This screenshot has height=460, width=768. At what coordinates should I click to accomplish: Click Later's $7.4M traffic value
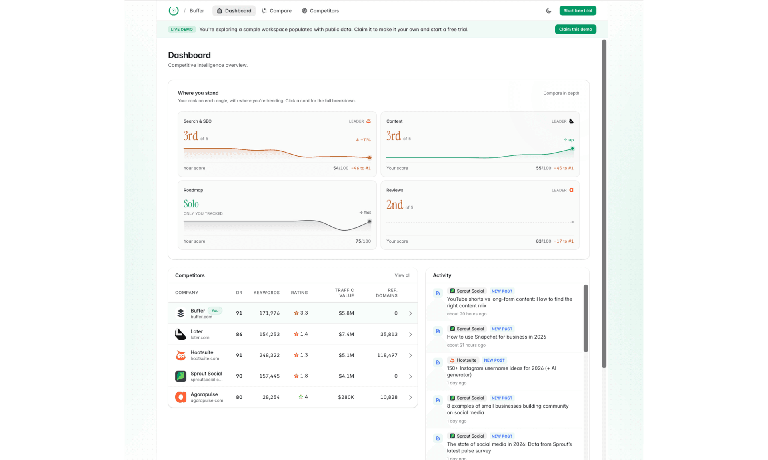pos(346,334)
